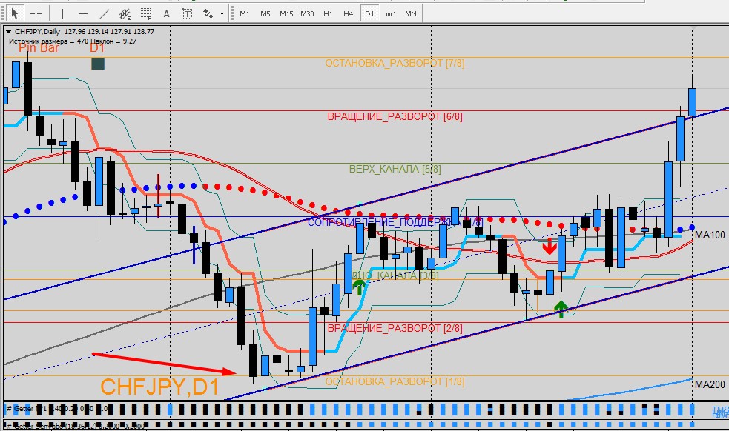The width and height of the screenshot is (729, 431).
Task: Pick the Vertical Line drawing tool
Action: (63, 13)
